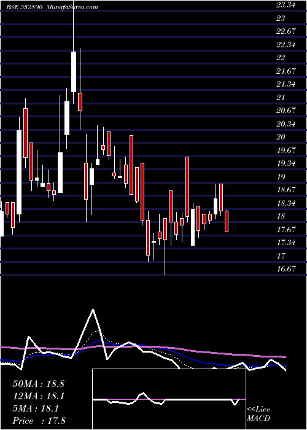307x430 pixels.
Task: Select the 18.34 price axis label
Action: click(286, 203)
